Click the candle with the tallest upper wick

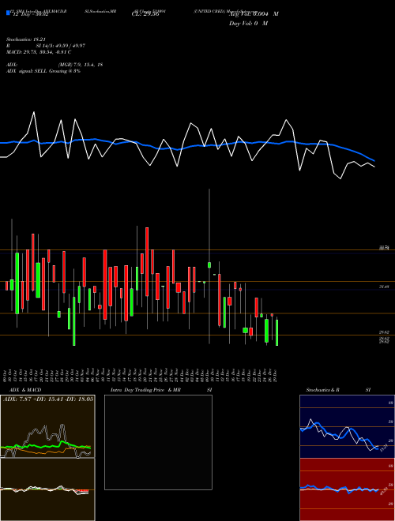209,264
